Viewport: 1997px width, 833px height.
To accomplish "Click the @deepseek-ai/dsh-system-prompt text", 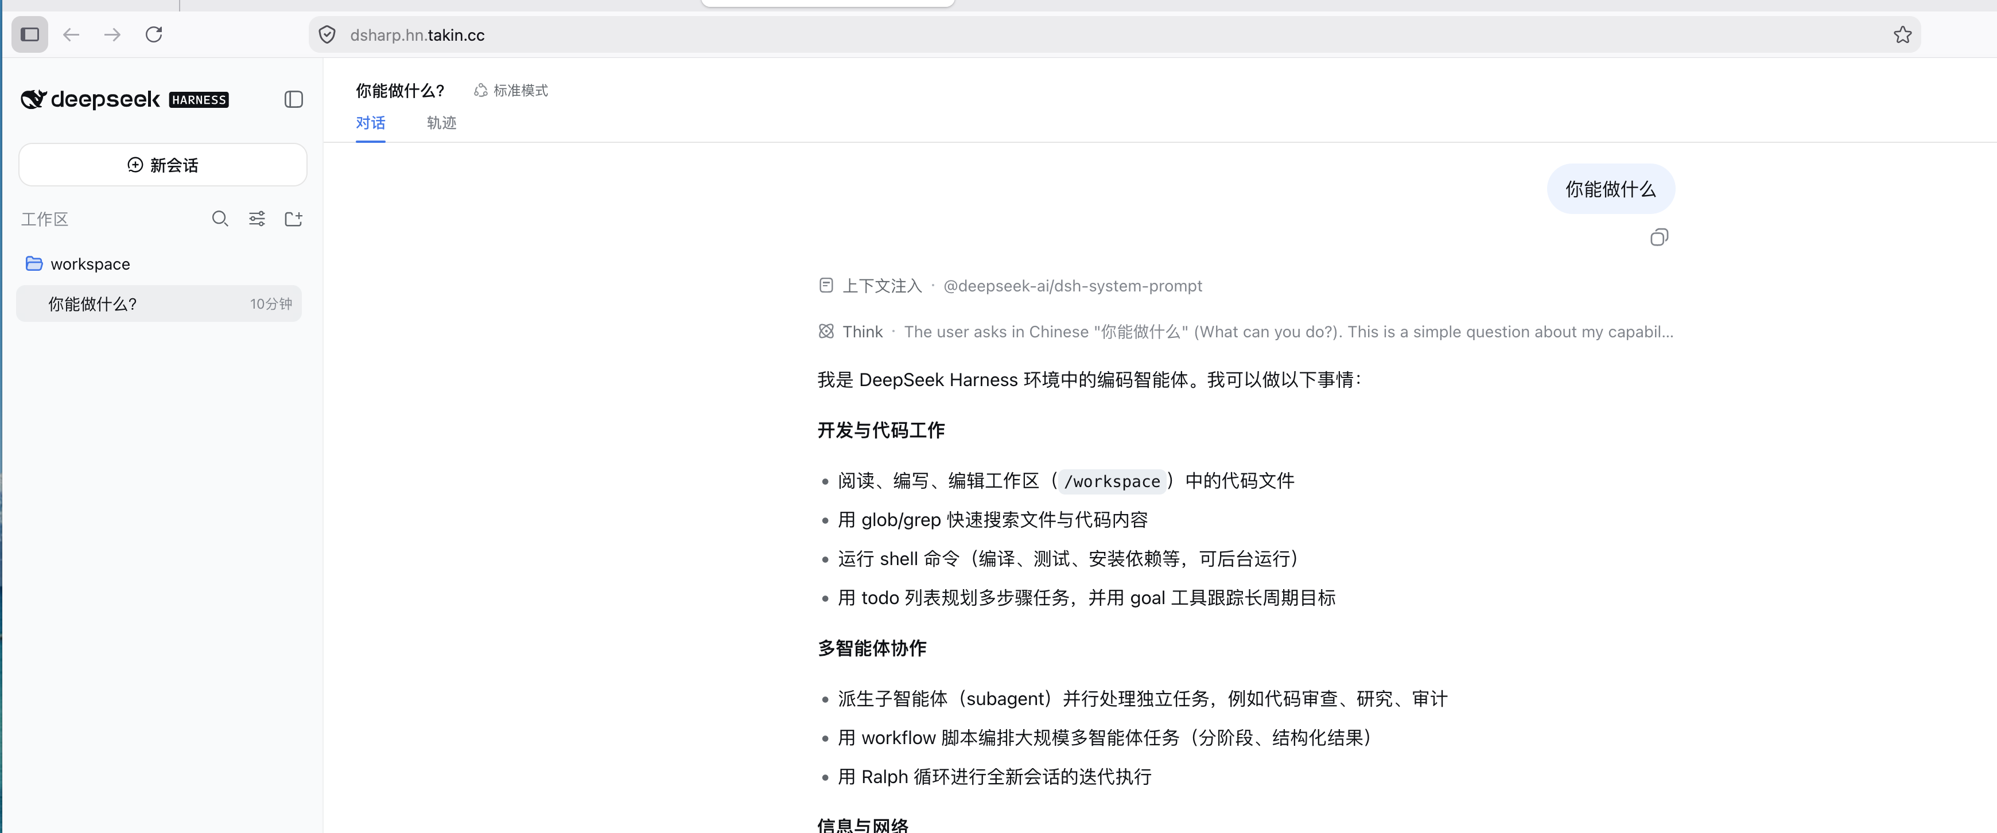I will 1073,286.
